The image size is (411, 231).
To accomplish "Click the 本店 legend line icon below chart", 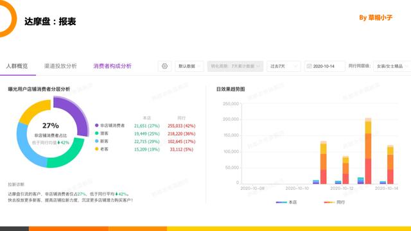I will 281,202.
